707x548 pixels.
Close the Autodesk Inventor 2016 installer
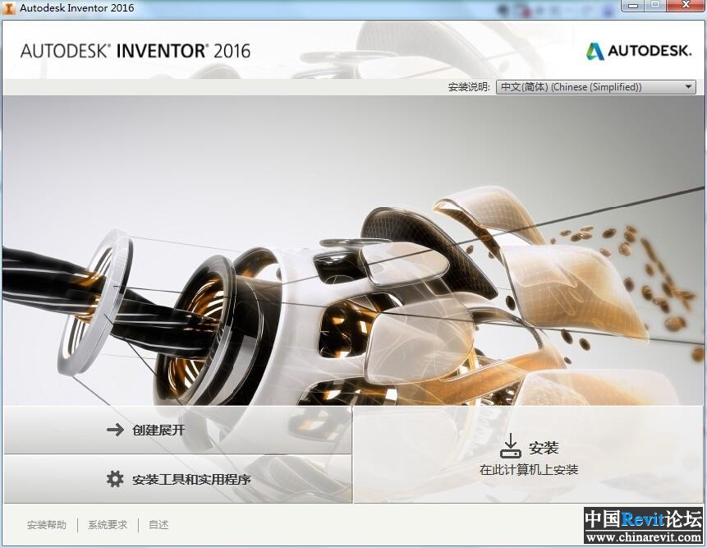click(x=686, y=6)
